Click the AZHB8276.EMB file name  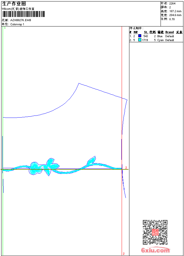coord(21,20)
